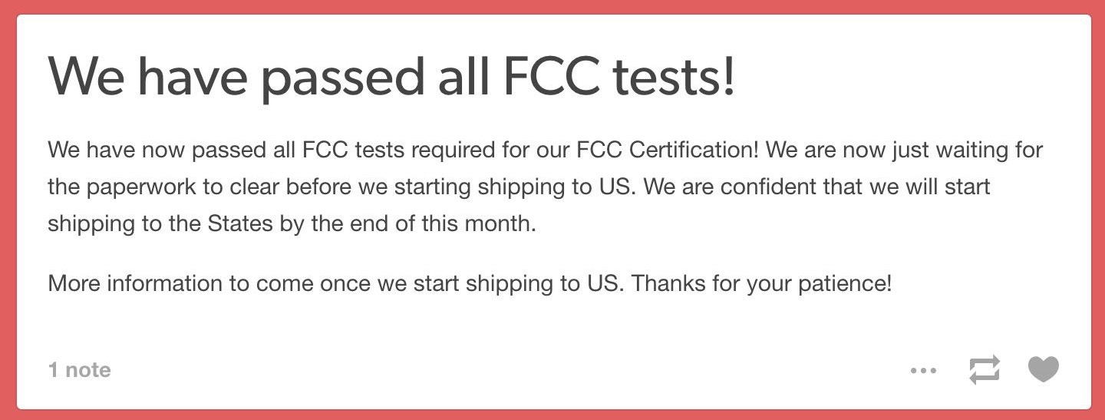
Task: Open the 'We have passed all FCC tests!' title
Action: click(x=392, y=78)
